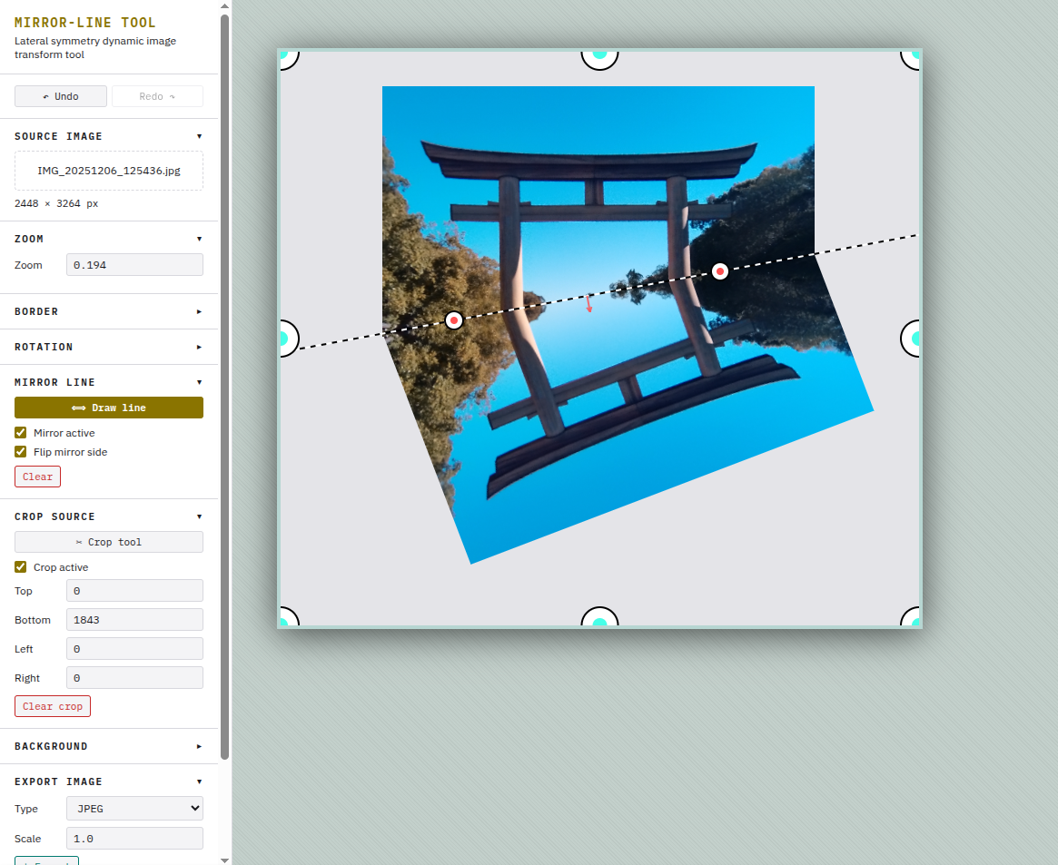Toggle Flip mirror side checkbox

[21, 452]
